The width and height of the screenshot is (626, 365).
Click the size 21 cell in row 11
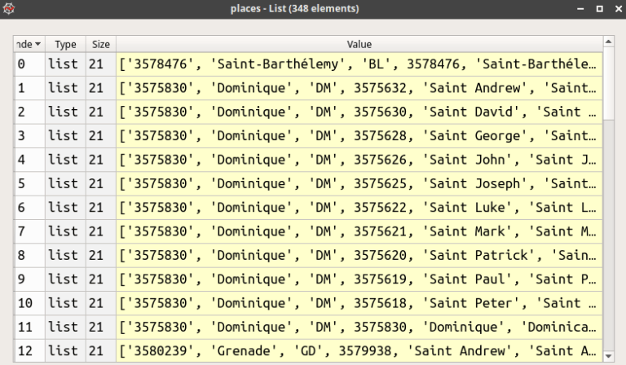tap(101, 327)
